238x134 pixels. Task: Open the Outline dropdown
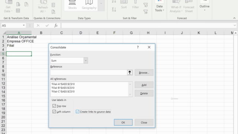click(x=205, y=6)
